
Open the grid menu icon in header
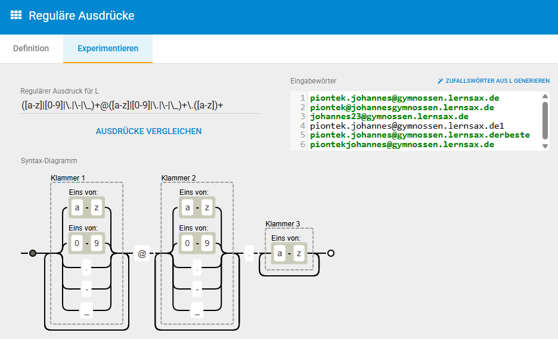16,15
